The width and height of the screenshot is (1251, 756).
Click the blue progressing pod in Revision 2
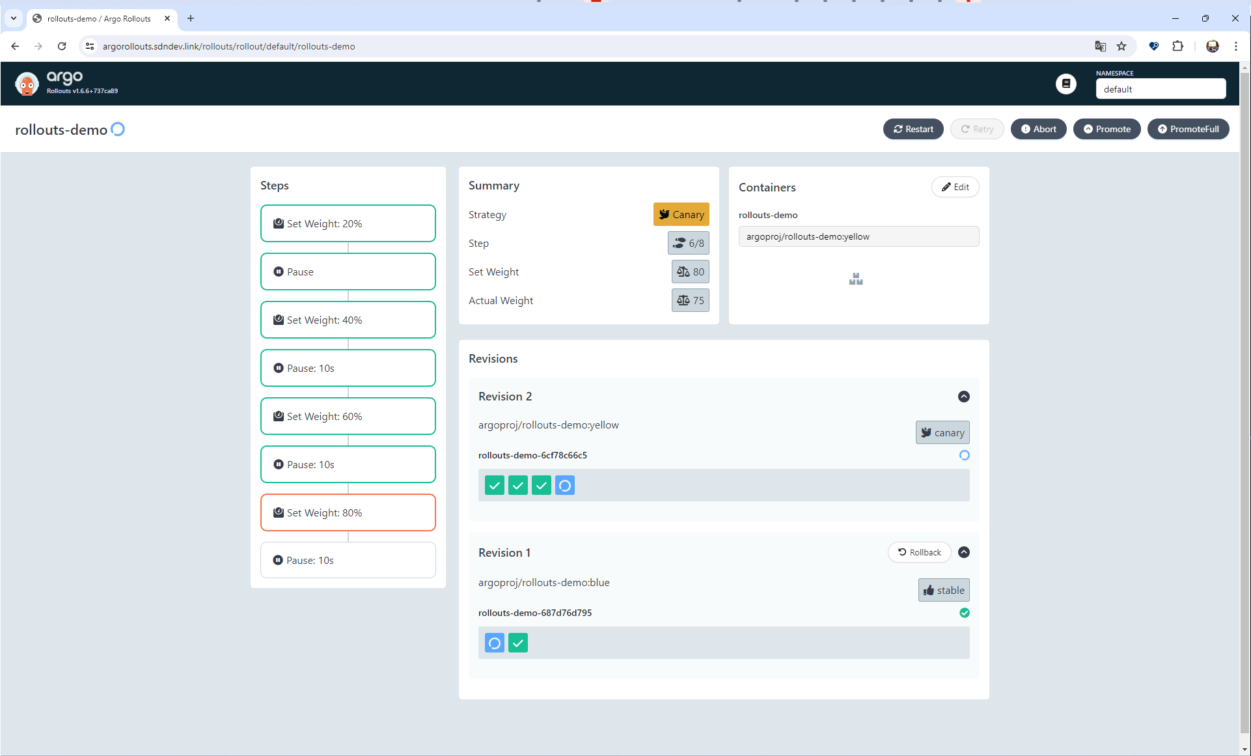click(565, 485)
